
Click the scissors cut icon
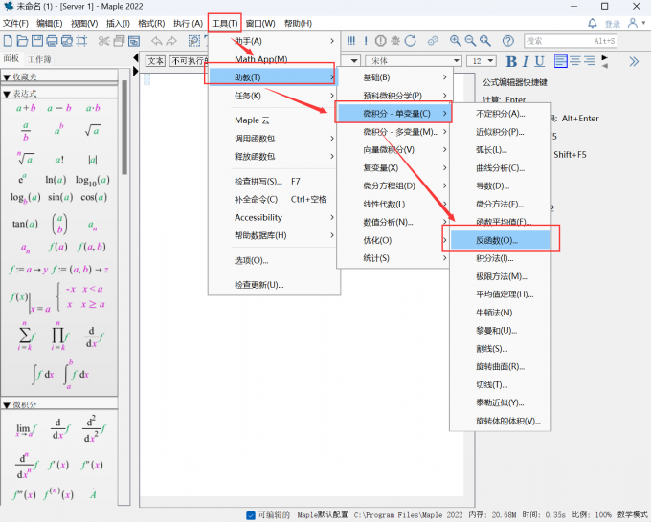click(104, 41)
